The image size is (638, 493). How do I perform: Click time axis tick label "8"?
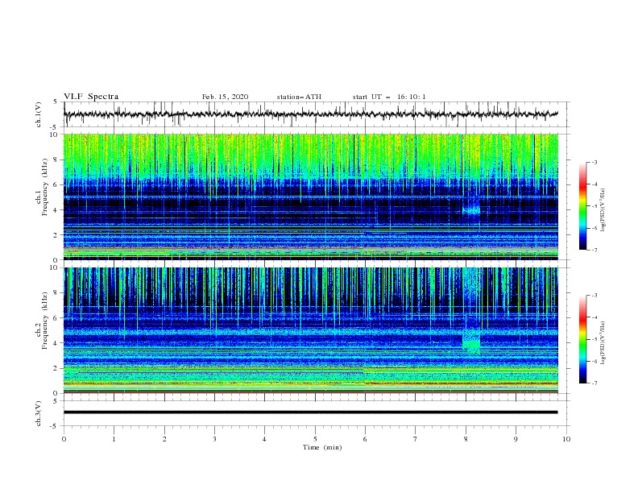[466, 439]
